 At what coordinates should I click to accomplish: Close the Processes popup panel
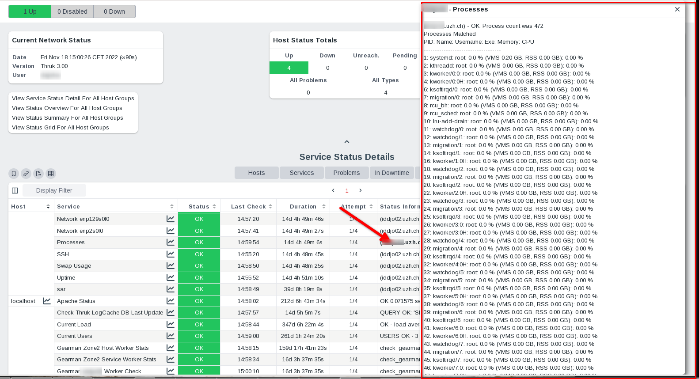[677, 9]
